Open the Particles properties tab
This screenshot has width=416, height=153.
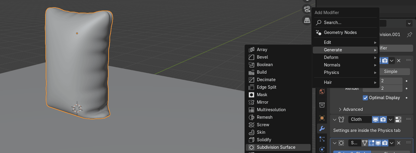coord(322,139)
